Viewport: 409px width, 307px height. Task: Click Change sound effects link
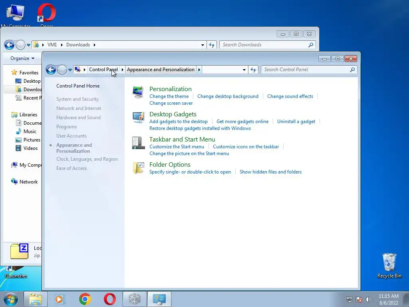pyautogui.click(x=290, y=96)
